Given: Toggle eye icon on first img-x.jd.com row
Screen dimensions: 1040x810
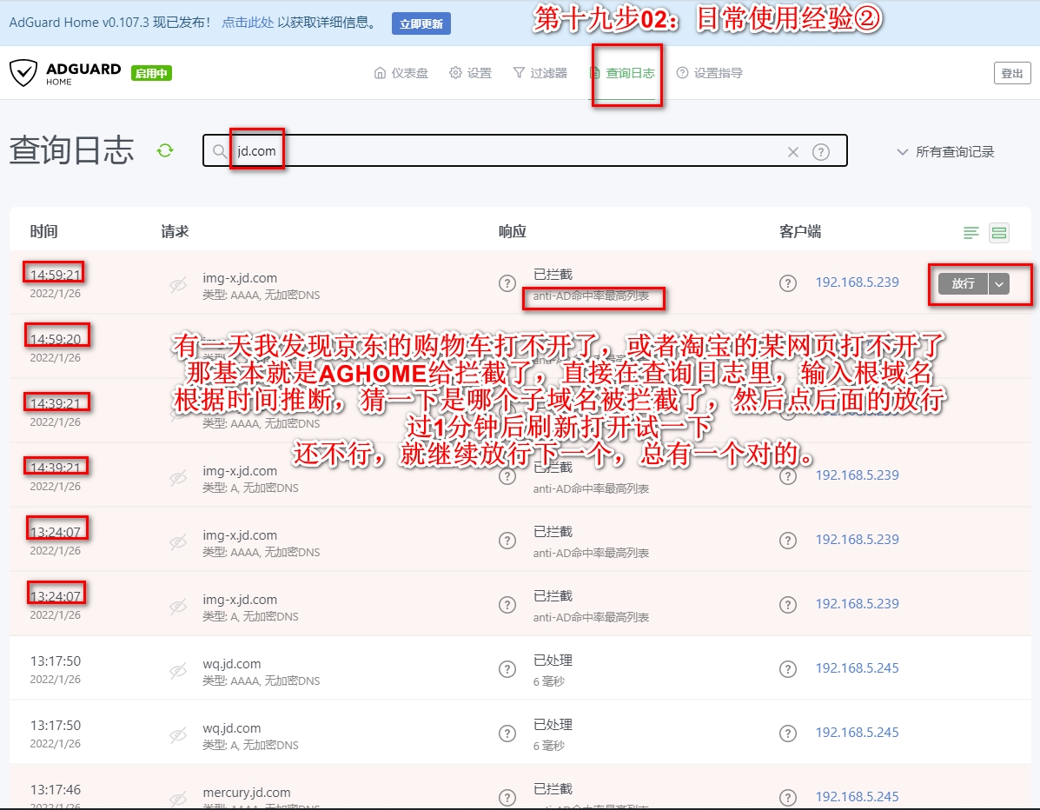Looking at the screenshot, I should (178, 284).
